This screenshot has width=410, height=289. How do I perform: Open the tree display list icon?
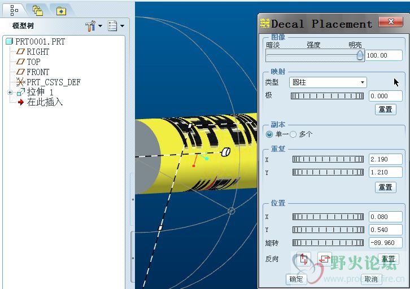point(112,26)
